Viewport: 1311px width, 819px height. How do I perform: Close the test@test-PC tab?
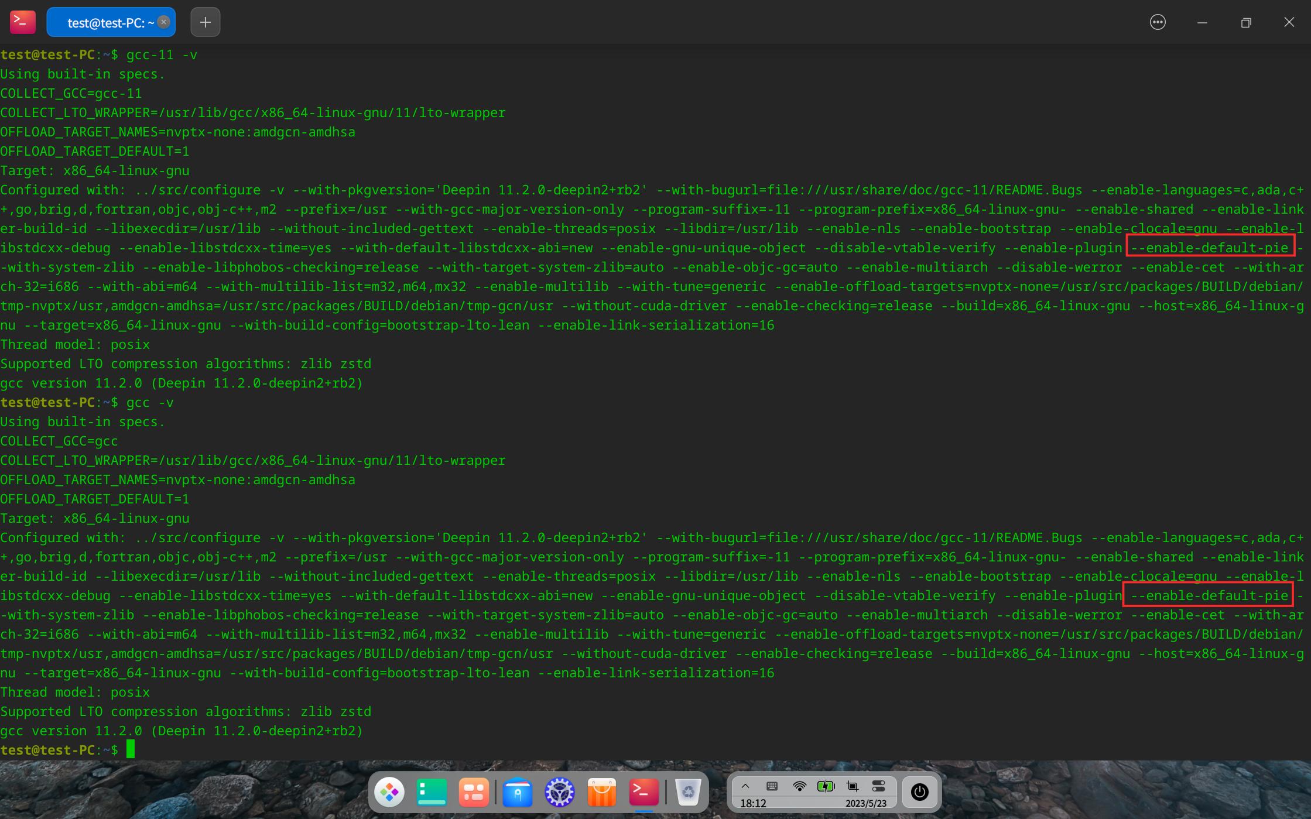click(x=164, y=22)
